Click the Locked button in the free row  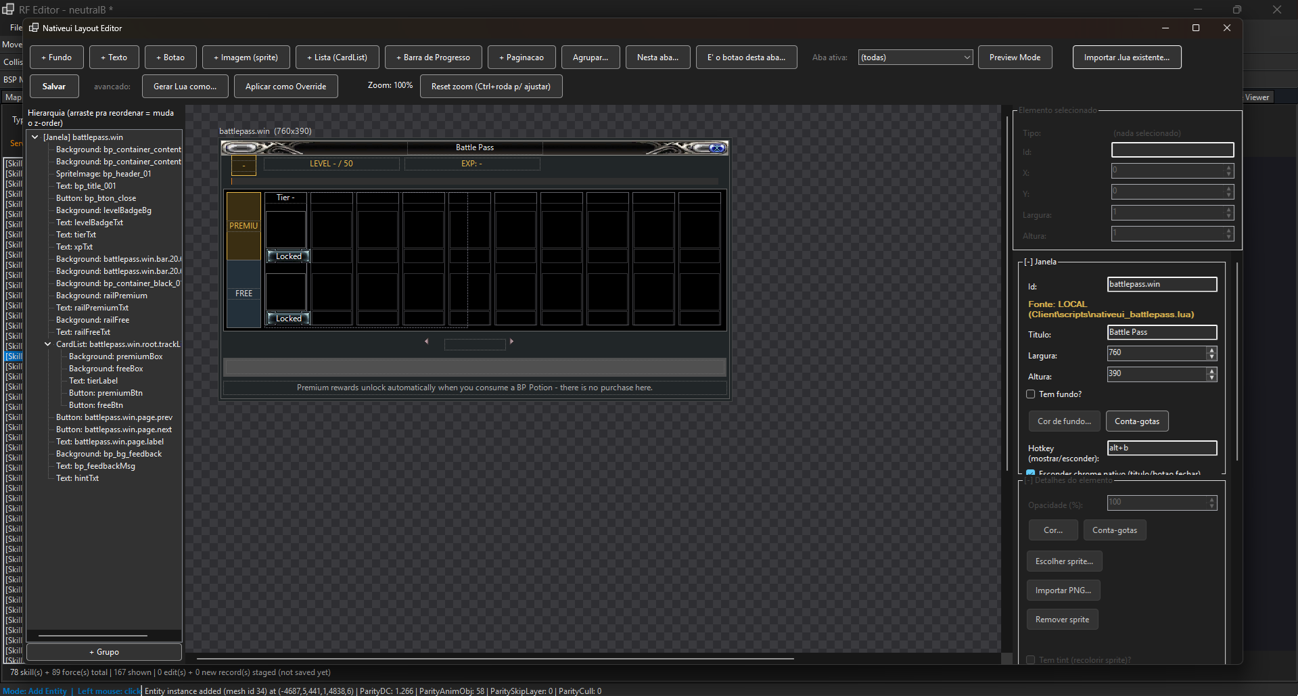pyautogui.click(x=288, y=319)
